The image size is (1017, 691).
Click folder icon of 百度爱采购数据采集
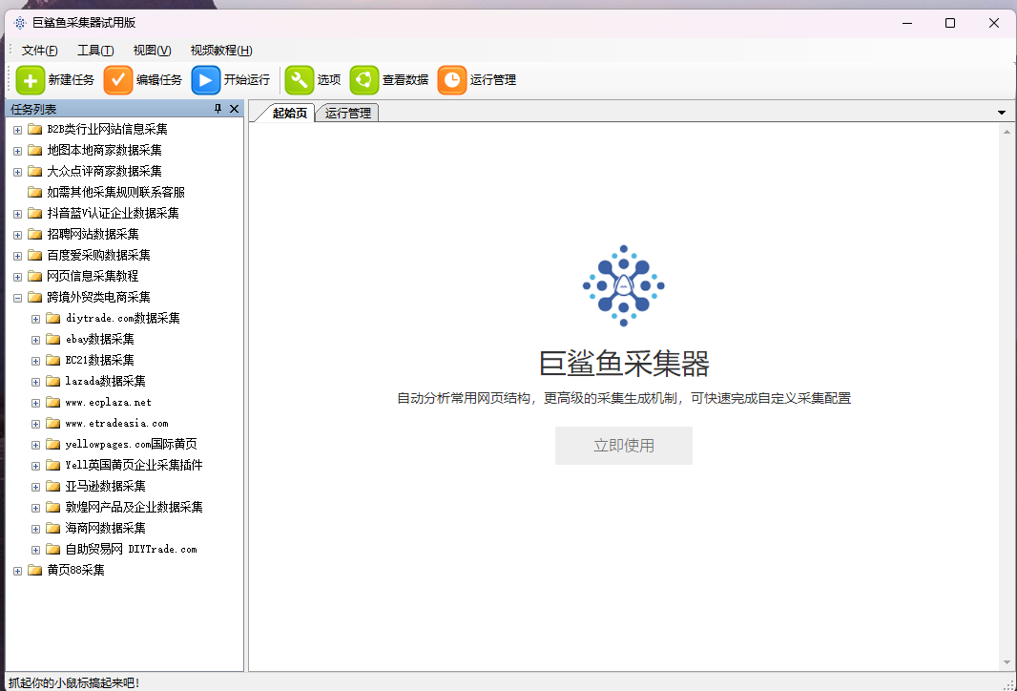coord(35,255)
